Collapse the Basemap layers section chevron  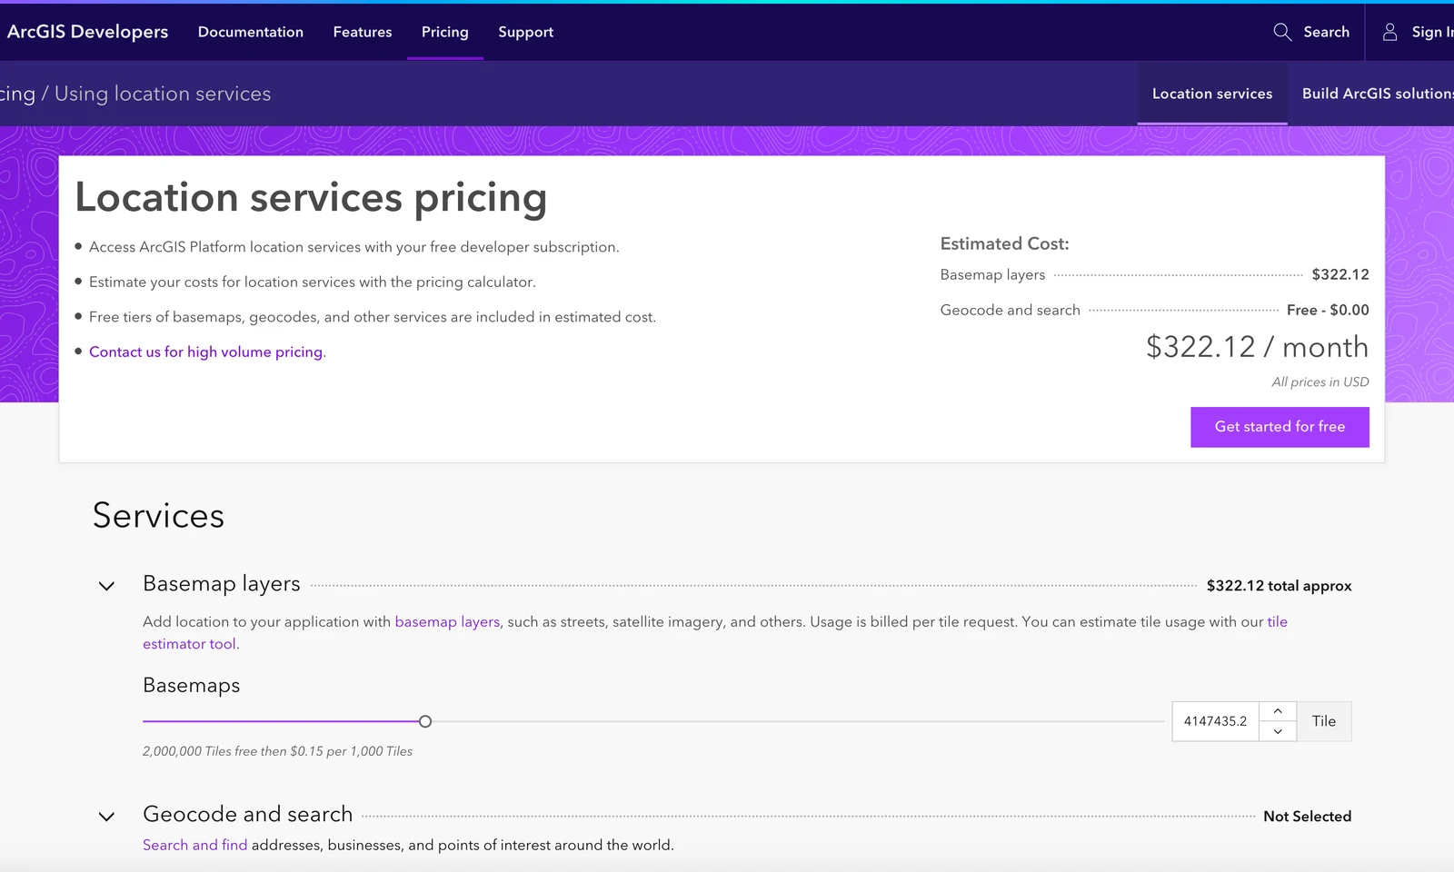coord(106,586)
